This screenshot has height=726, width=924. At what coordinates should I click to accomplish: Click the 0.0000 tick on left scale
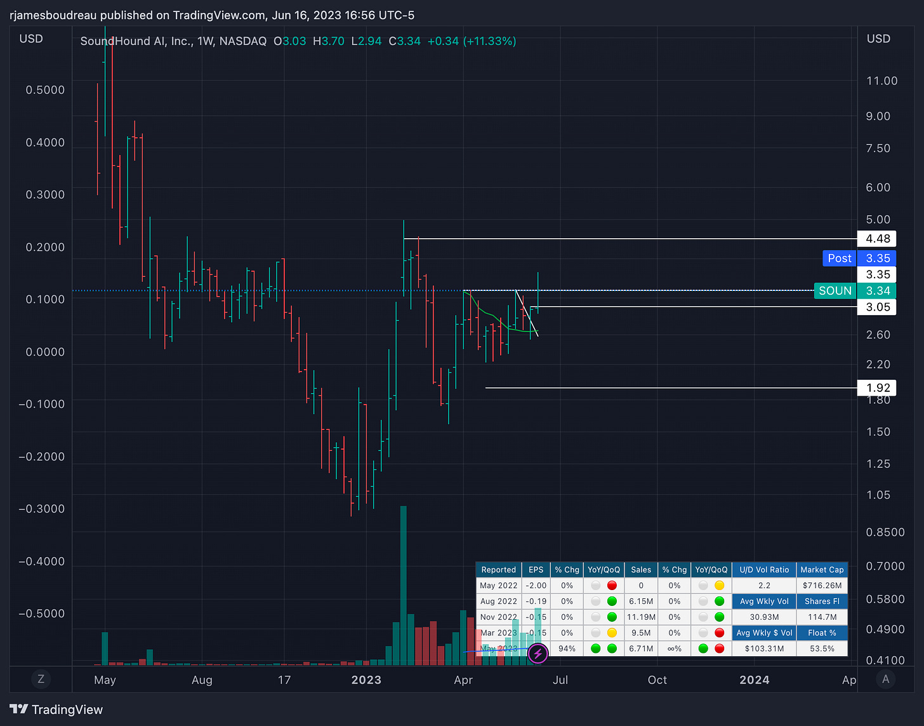tap(45, 352)
